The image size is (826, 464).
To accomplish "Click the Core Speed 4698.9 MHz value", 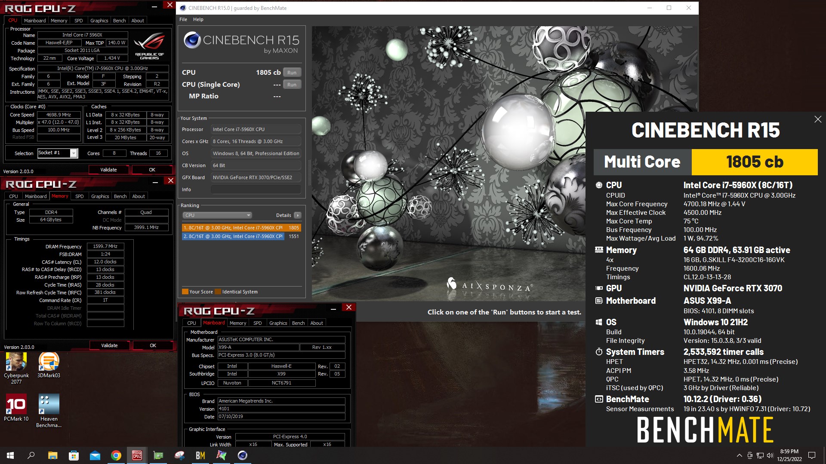I will (59, 115).
